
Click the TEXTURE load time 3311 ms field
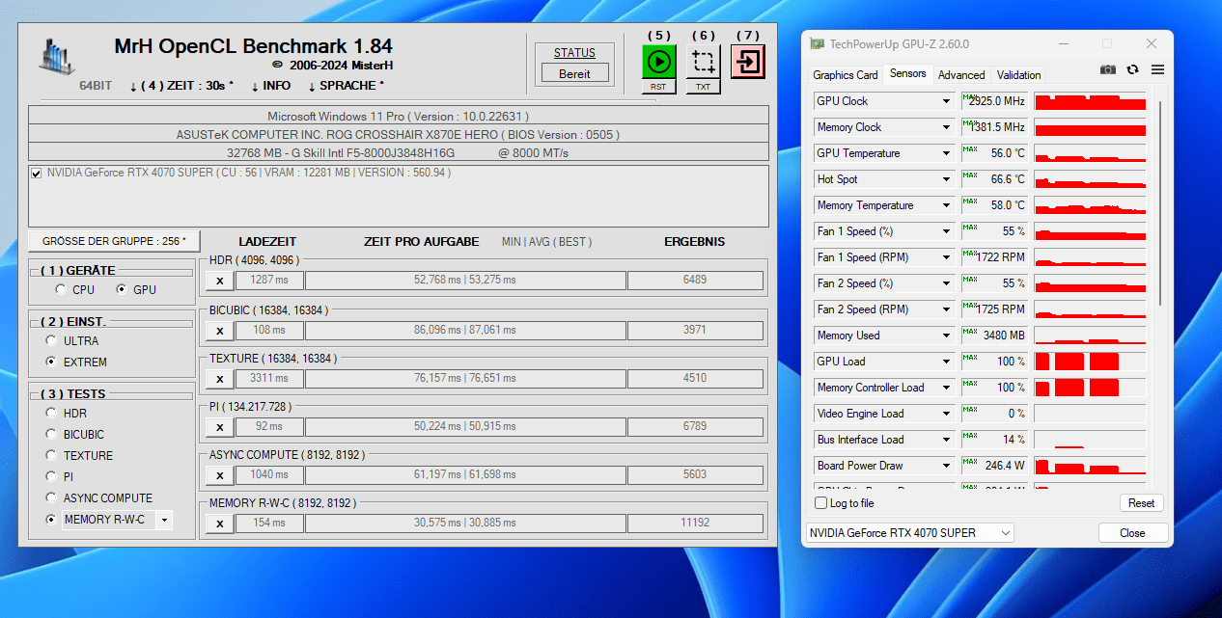(269, 379)
